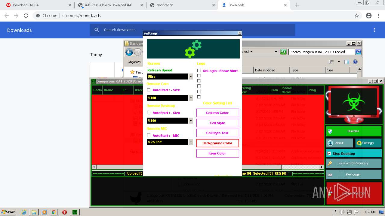
Task: Enable Remote Cam AutoStart checkbox
Action: click(149, 90)
